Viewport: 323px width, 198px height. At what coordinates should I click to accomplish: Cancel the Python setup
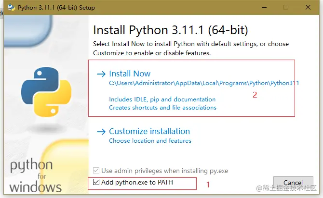(x=293, y=183)
